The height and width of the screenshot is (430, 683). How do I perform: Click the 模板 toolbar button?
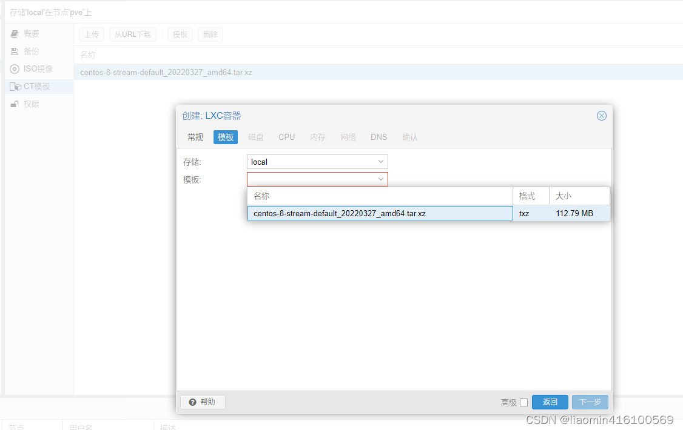[180, 35]
